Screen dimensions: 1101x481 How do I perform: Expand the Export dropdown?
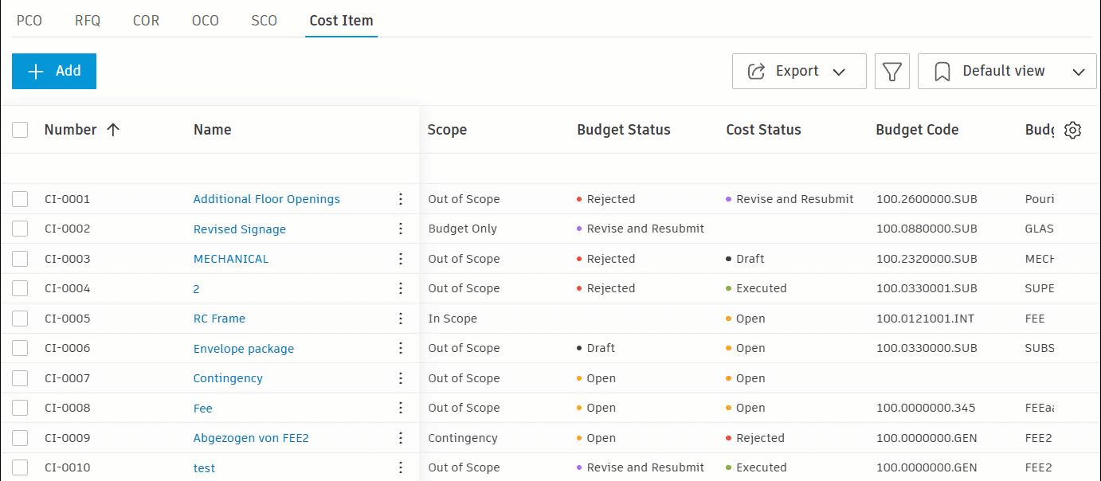click(x=798, y=72)
